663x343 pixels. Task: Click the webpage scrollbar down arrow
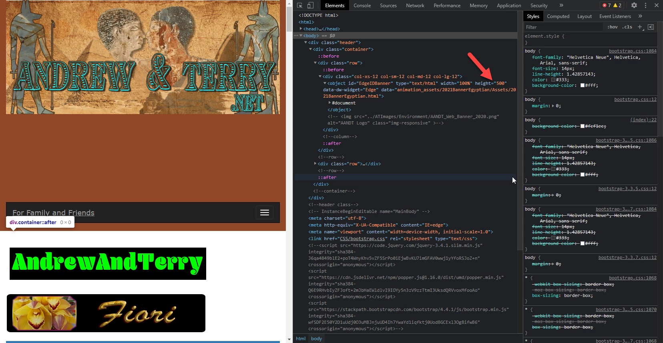point(289,339)
